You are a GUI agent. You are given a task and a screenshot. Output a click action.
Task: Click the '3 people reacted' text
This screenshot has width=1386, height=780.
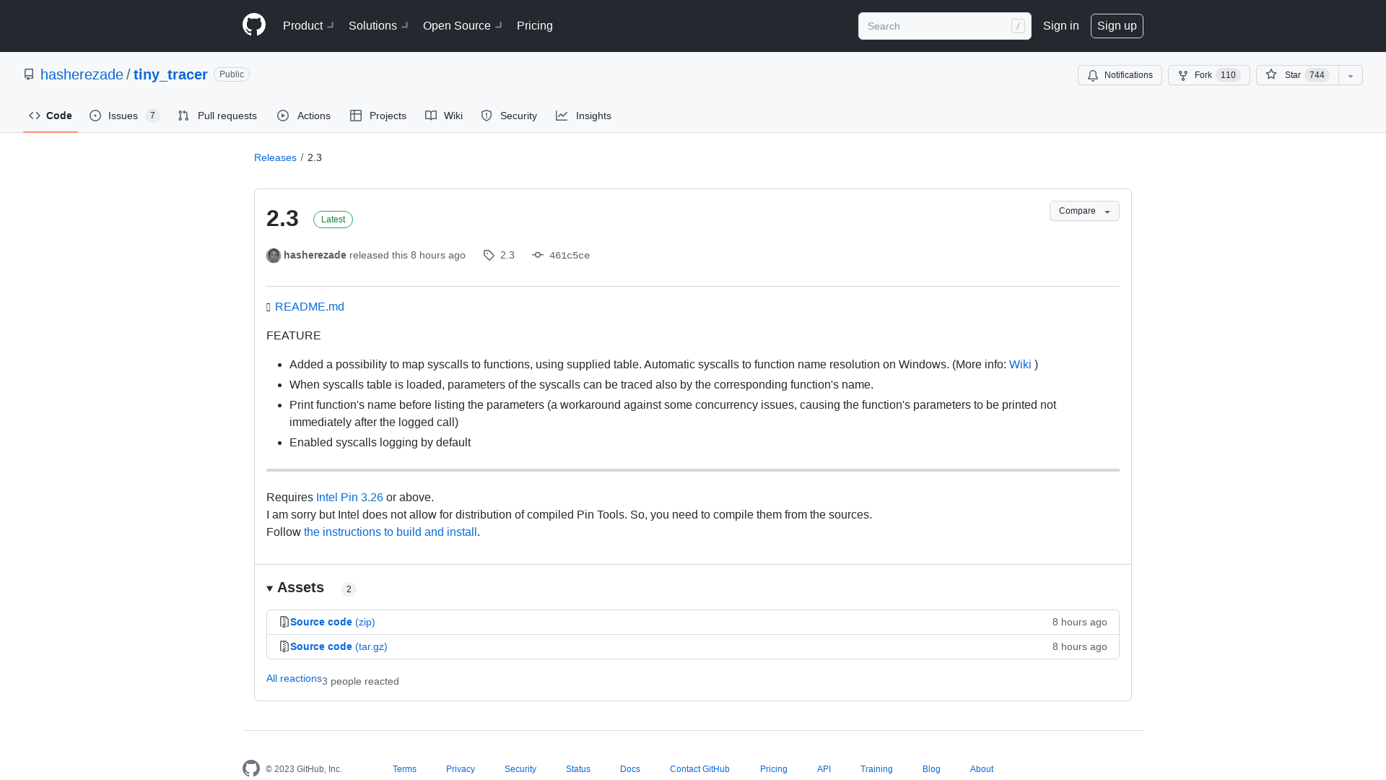pos(361,681)
